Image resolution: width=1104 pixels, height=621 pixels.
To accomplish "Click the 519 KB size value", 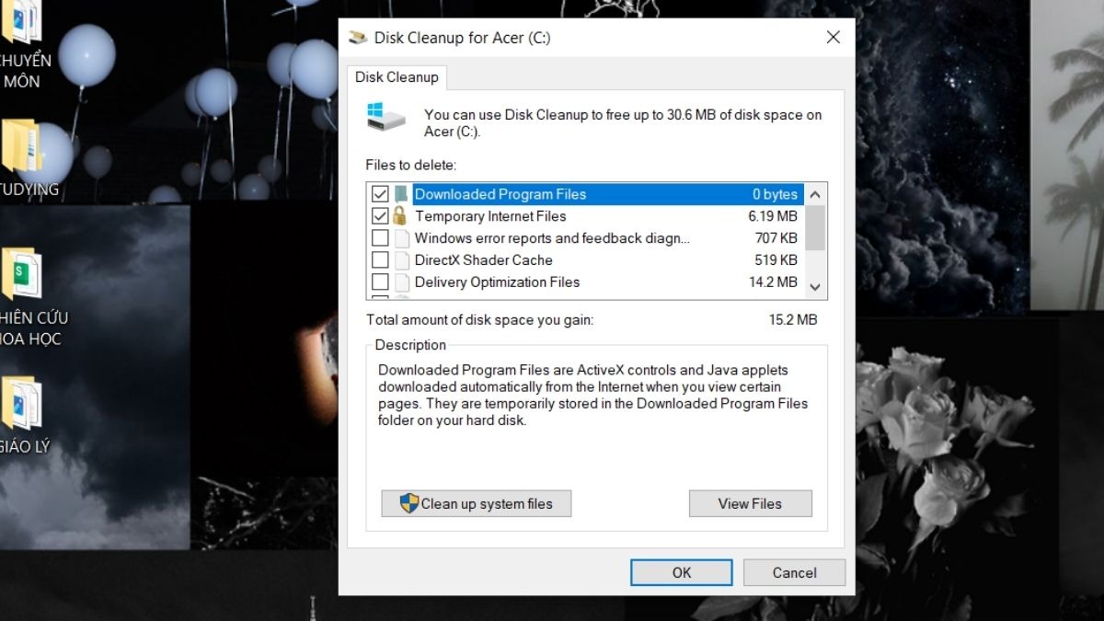I will tap(776, 260).
